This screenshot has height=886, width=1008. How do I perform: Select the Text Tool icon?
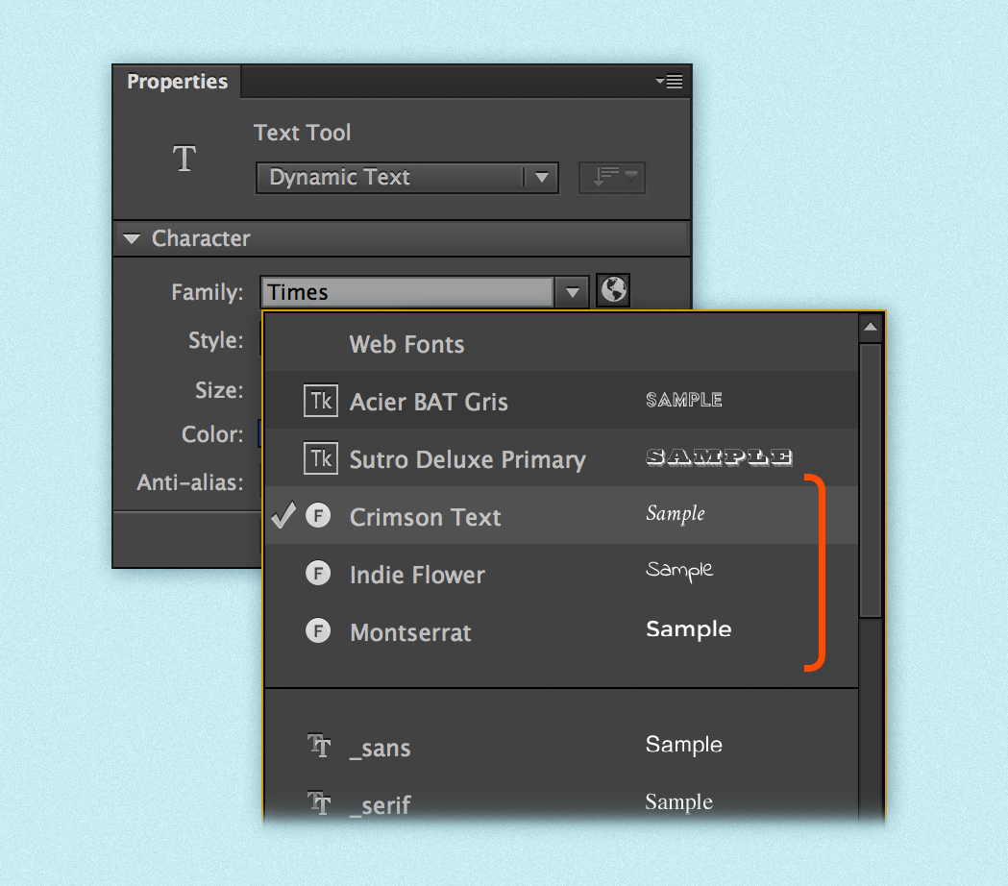pyautogui.click(x=184, y=157)
